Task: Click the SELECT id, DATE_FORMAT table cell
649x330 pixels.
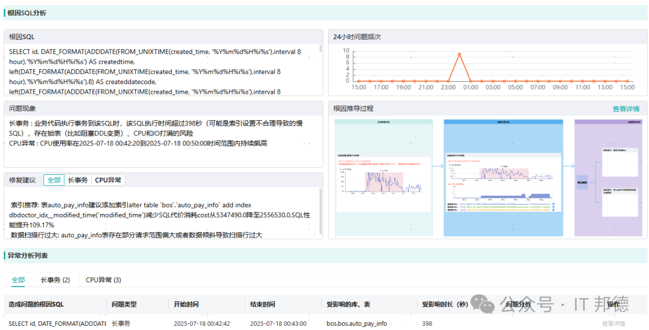Action: point(57,324)
